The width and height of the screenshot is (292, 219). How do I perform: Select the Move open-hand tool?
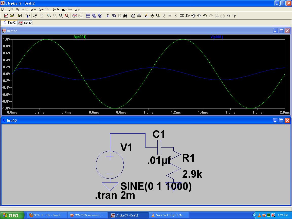(x=193, y=16)
